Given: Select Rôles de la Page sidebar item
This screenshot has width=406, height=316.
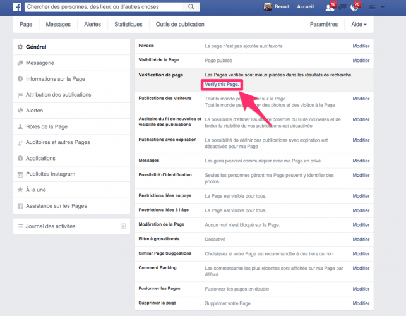Looking at the screenshot, I should [71, 126].
